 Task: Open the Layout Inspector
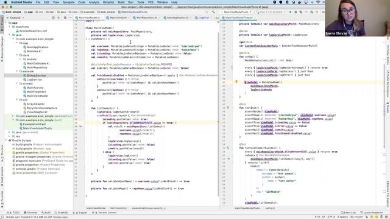[x=371, y=212]
